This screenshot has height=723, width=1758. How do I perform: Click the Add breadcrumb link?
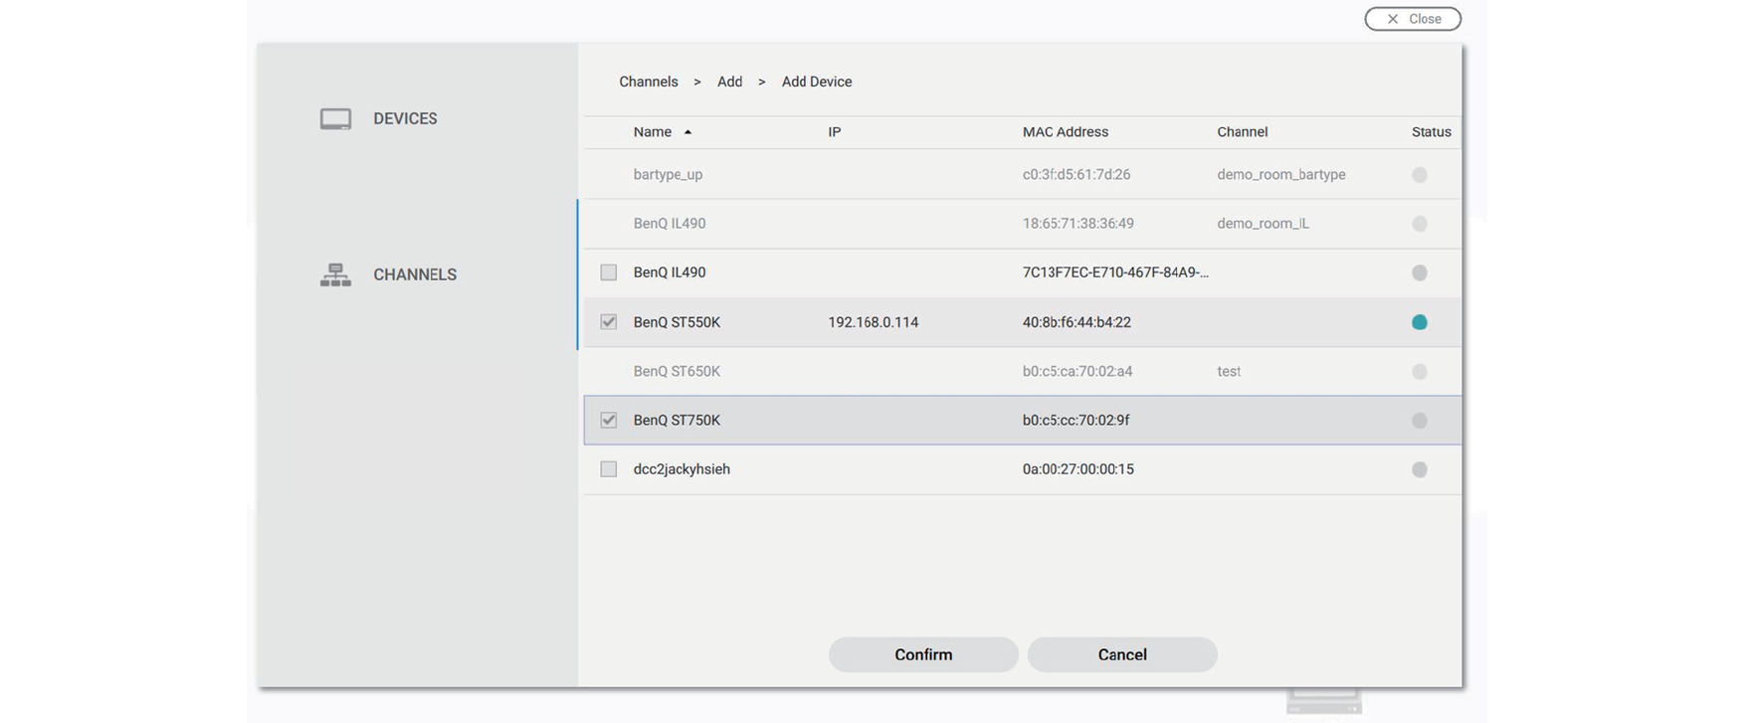pos(729,82)
